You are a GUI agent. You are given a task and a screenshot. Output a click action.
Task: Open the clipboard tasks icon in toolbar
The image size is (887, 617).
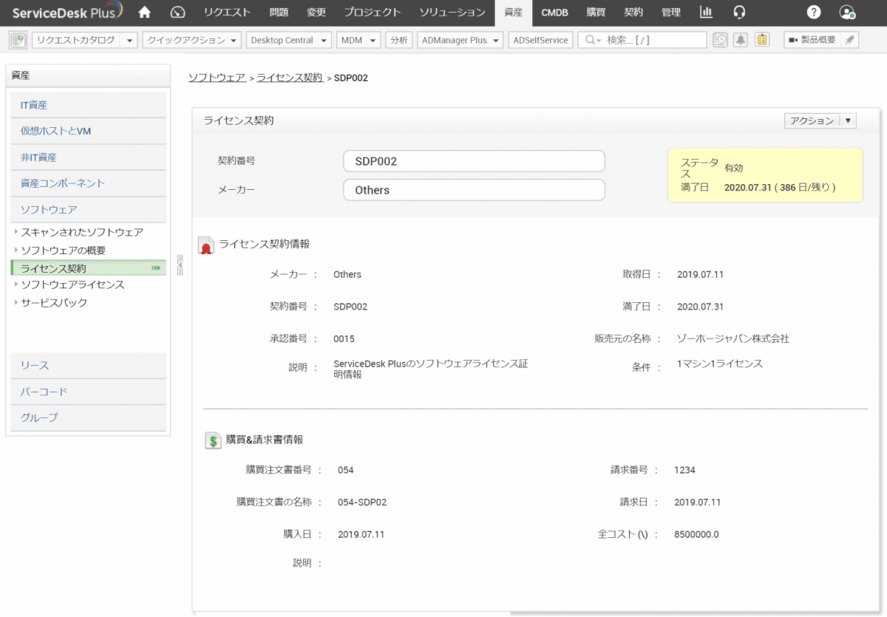762,40
